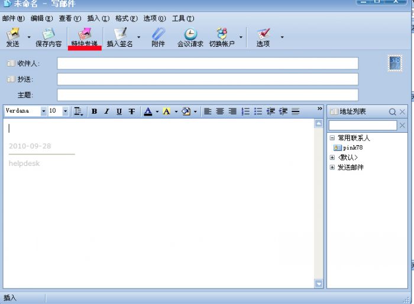Click the 收件人 (To) recipient button
Viewport: 414px width, 304px height.
tap(24, 63)
